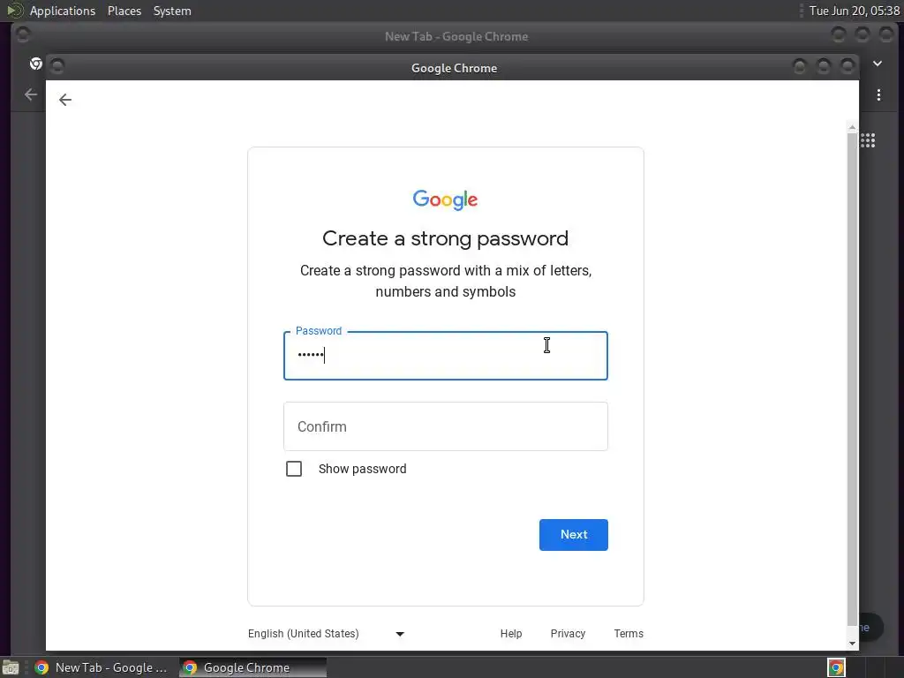Click the scrollbar up arrow of the dialog
The width and height of the screenshot is (904, 678).
(x=852, y=127)
